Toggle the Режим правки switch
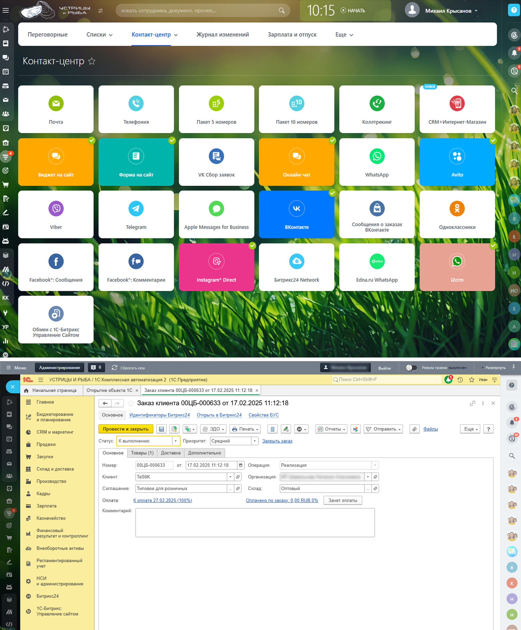Viewport: 521px width, 630px height. coord(411,368)
